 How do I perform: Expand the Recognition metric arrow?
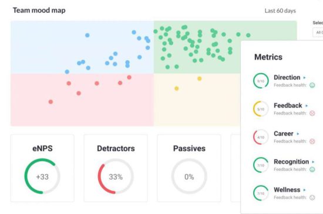click(x=313, y=162)
